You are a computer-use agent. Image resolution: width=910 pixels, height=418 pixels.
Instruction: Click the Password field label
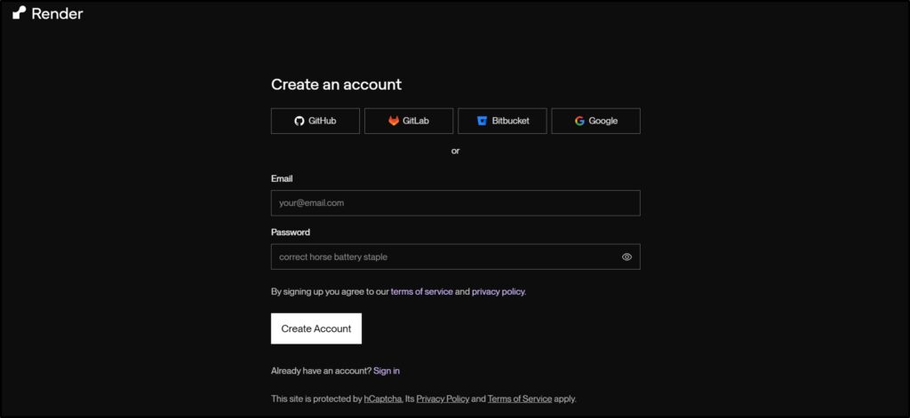click(291, 232)
